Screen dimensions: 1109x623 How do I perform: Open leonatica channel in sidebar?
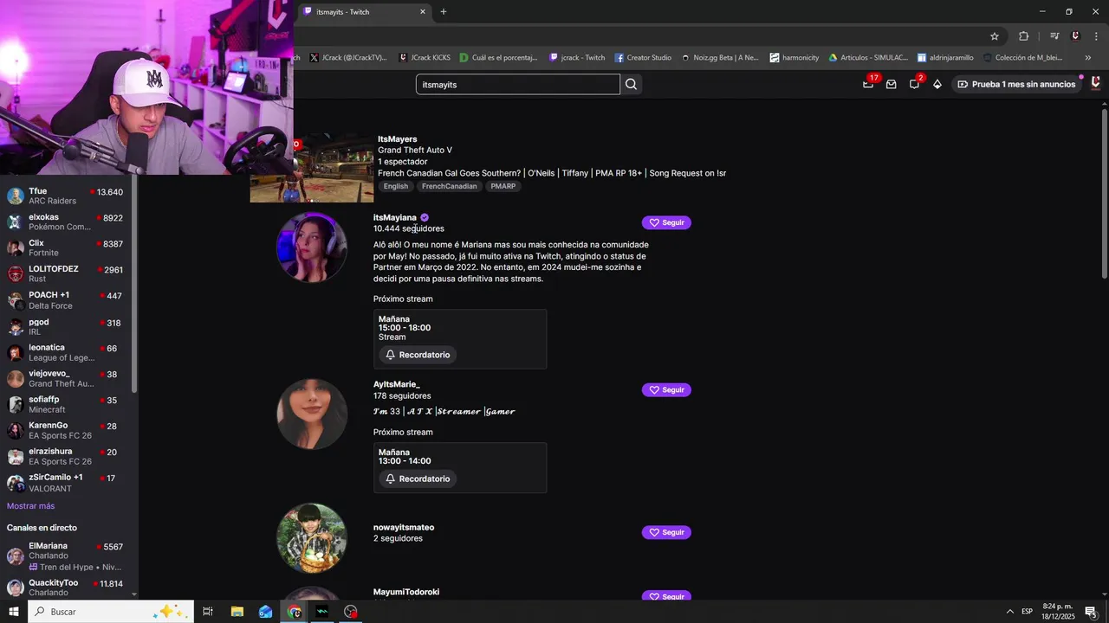point(66,352)
